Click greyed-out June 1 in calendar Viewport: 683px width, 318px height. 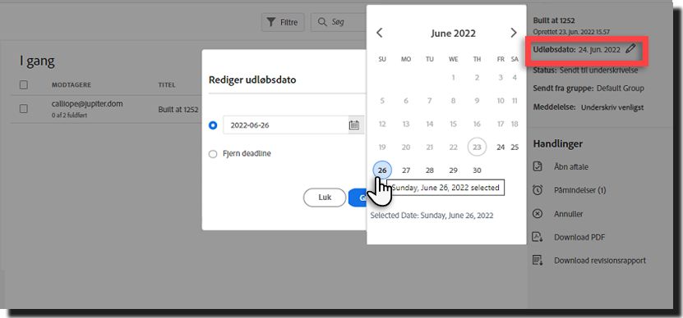(454, 77)
